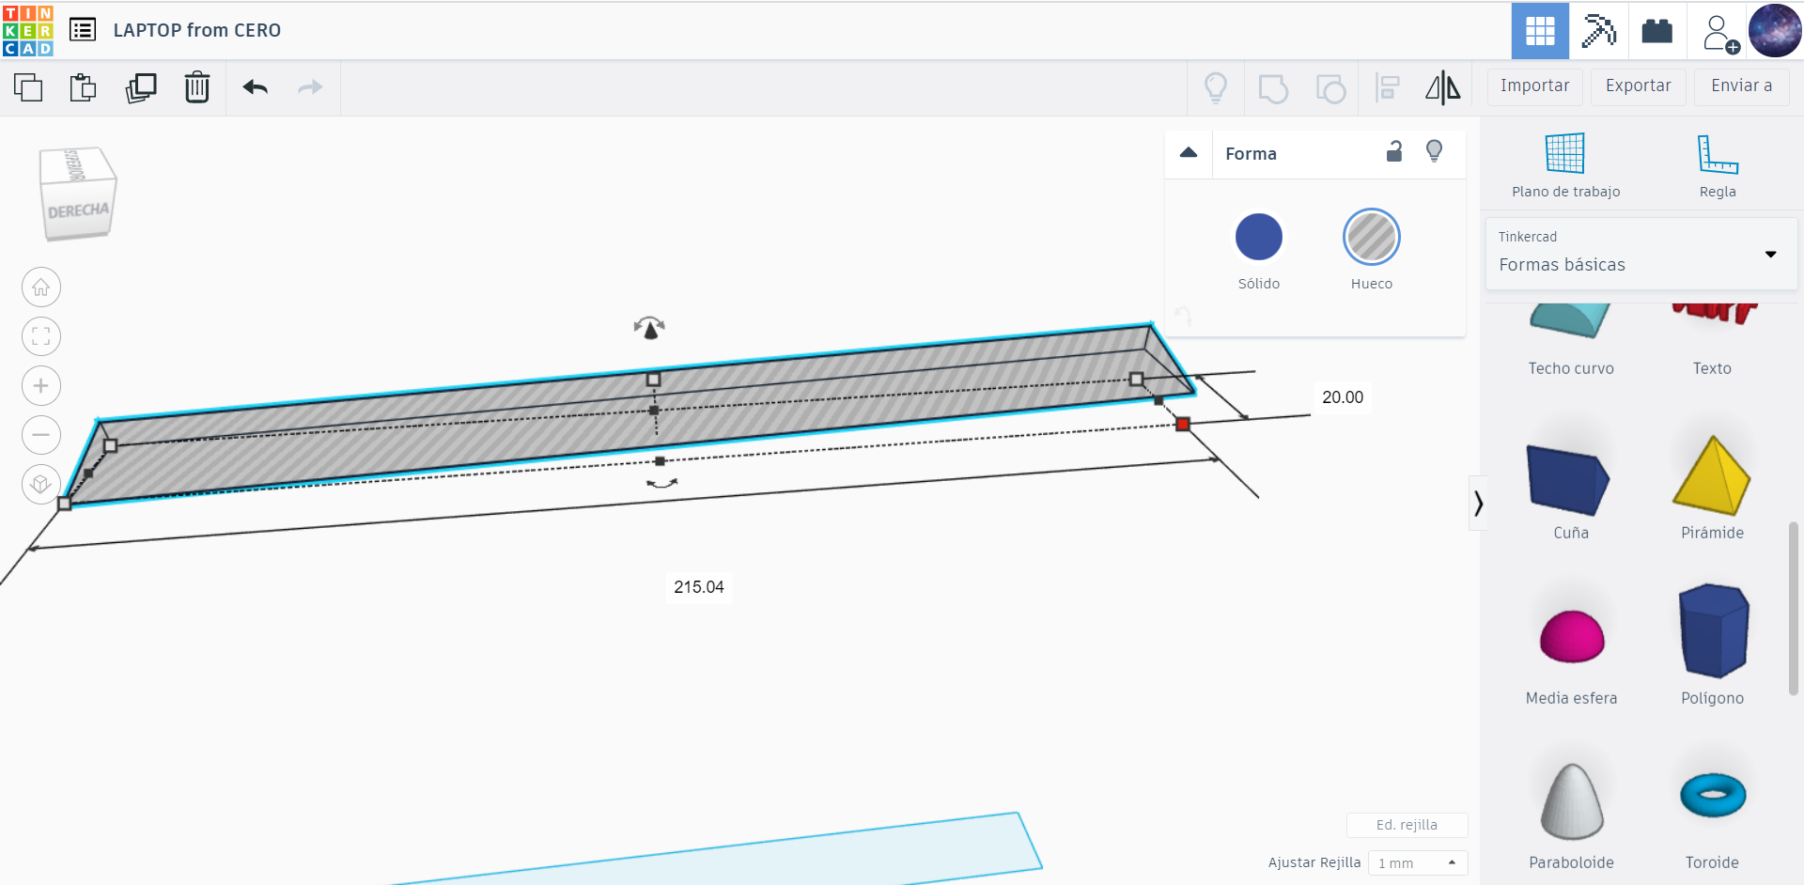1804x885 pixels.
Task: Toggle Show all lightbulb icon in toolbar
Action: tap(1216, 88)
